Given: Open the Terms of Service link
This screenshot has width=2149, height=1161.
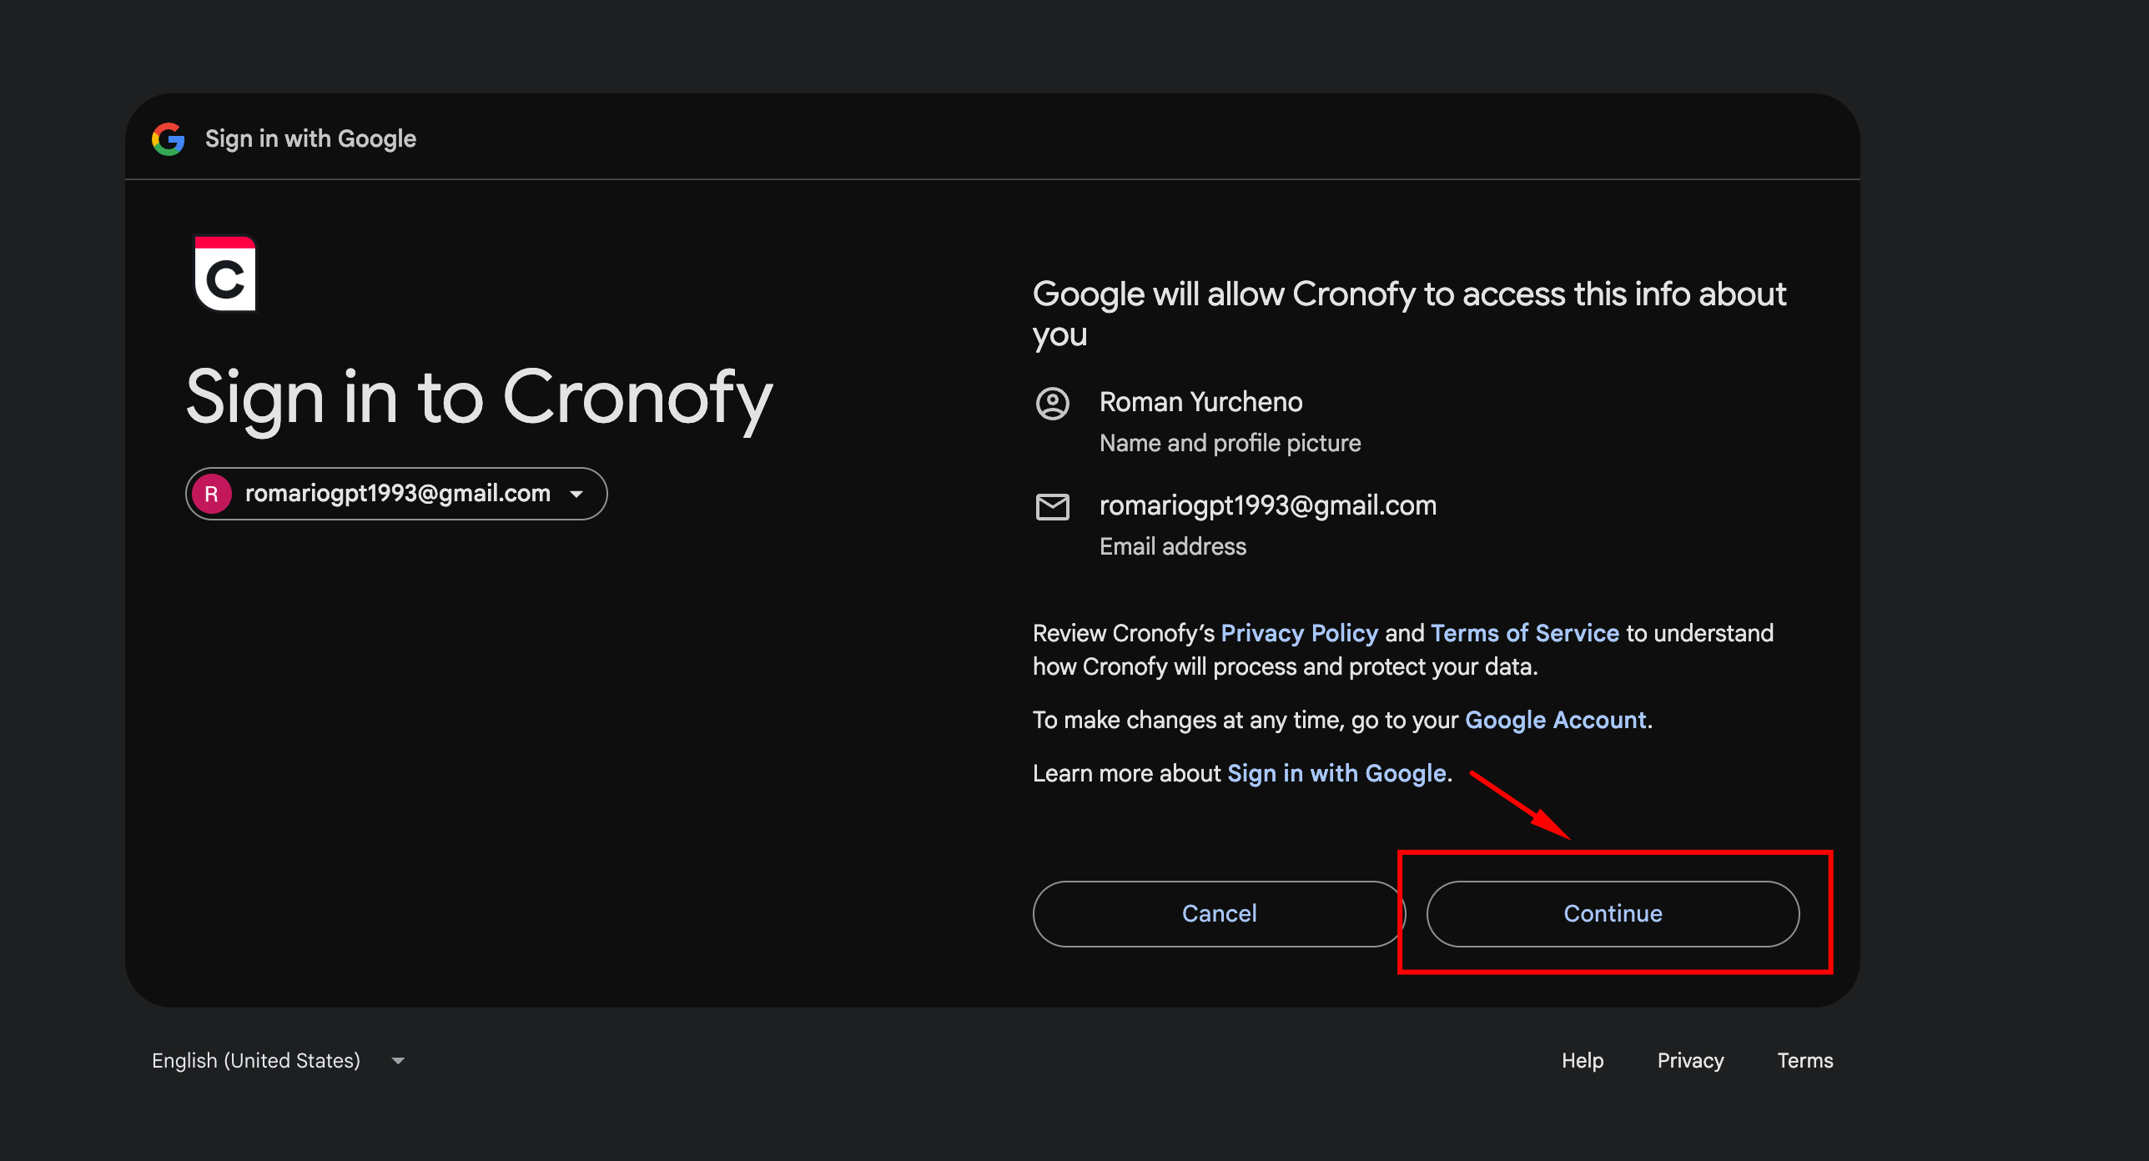Looking at the screenshot, I should coord(1524,633).
